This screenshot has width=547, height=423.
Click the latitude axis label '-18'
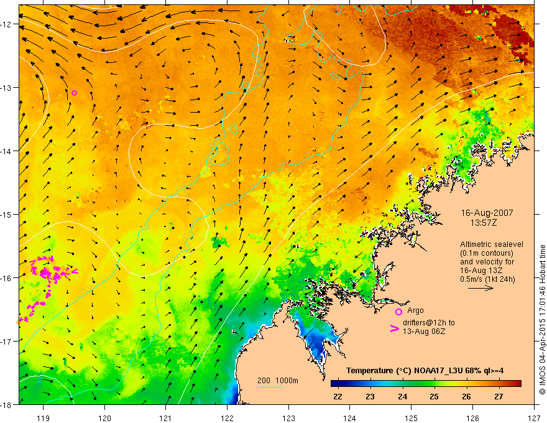(x=7, y=405)
